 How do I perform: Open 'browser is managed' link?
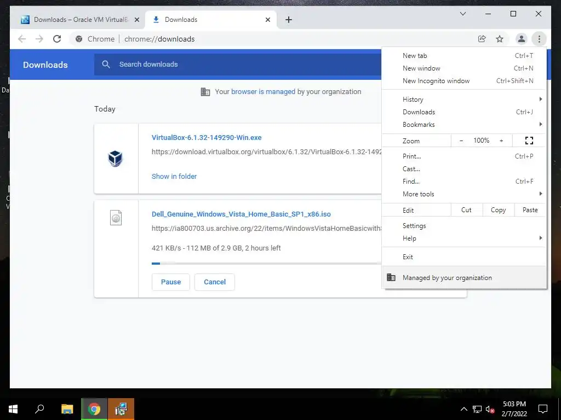[x=263, y=92]
